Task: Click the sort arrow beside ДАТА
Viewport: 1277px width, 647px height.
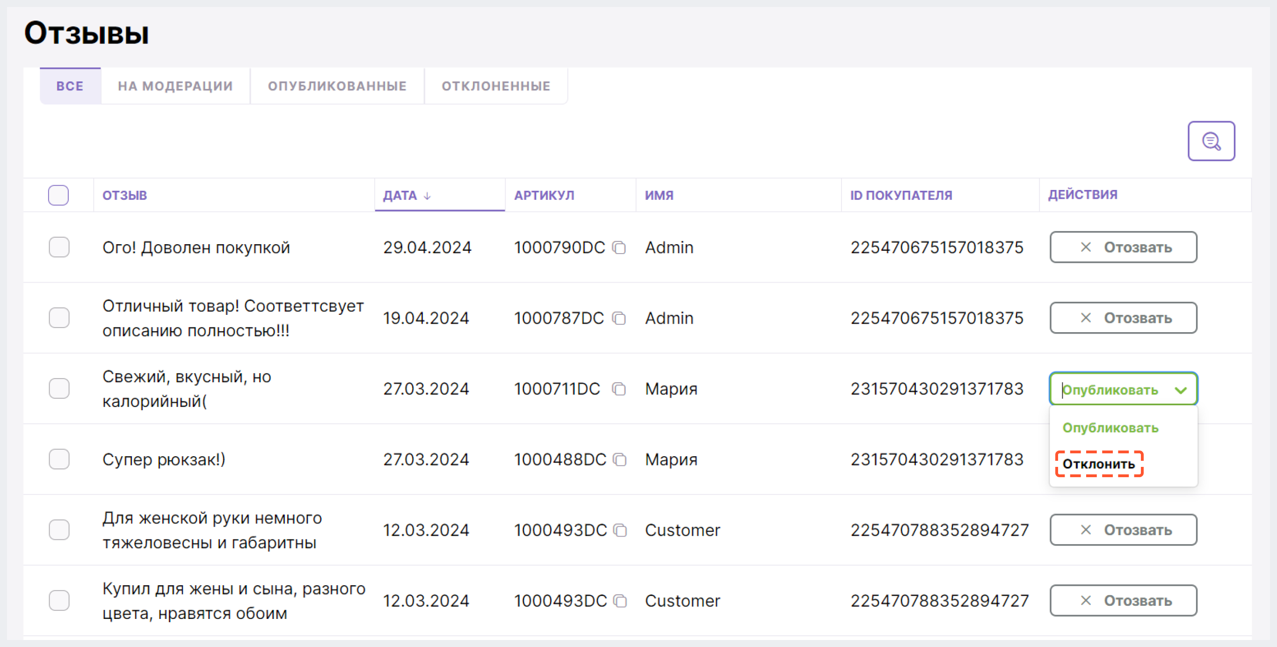Action: pos(428,196)
